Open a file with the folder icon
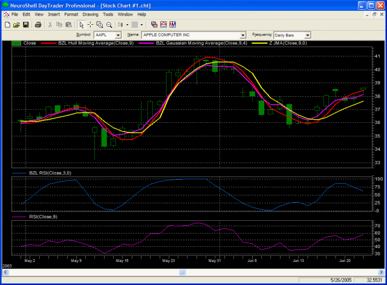Image resolution: width=387 pixels, height=285 pixels. [x=16, y=25]
